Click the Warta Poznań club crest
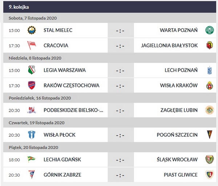The image size is (218, 186). tap(209, 30)
